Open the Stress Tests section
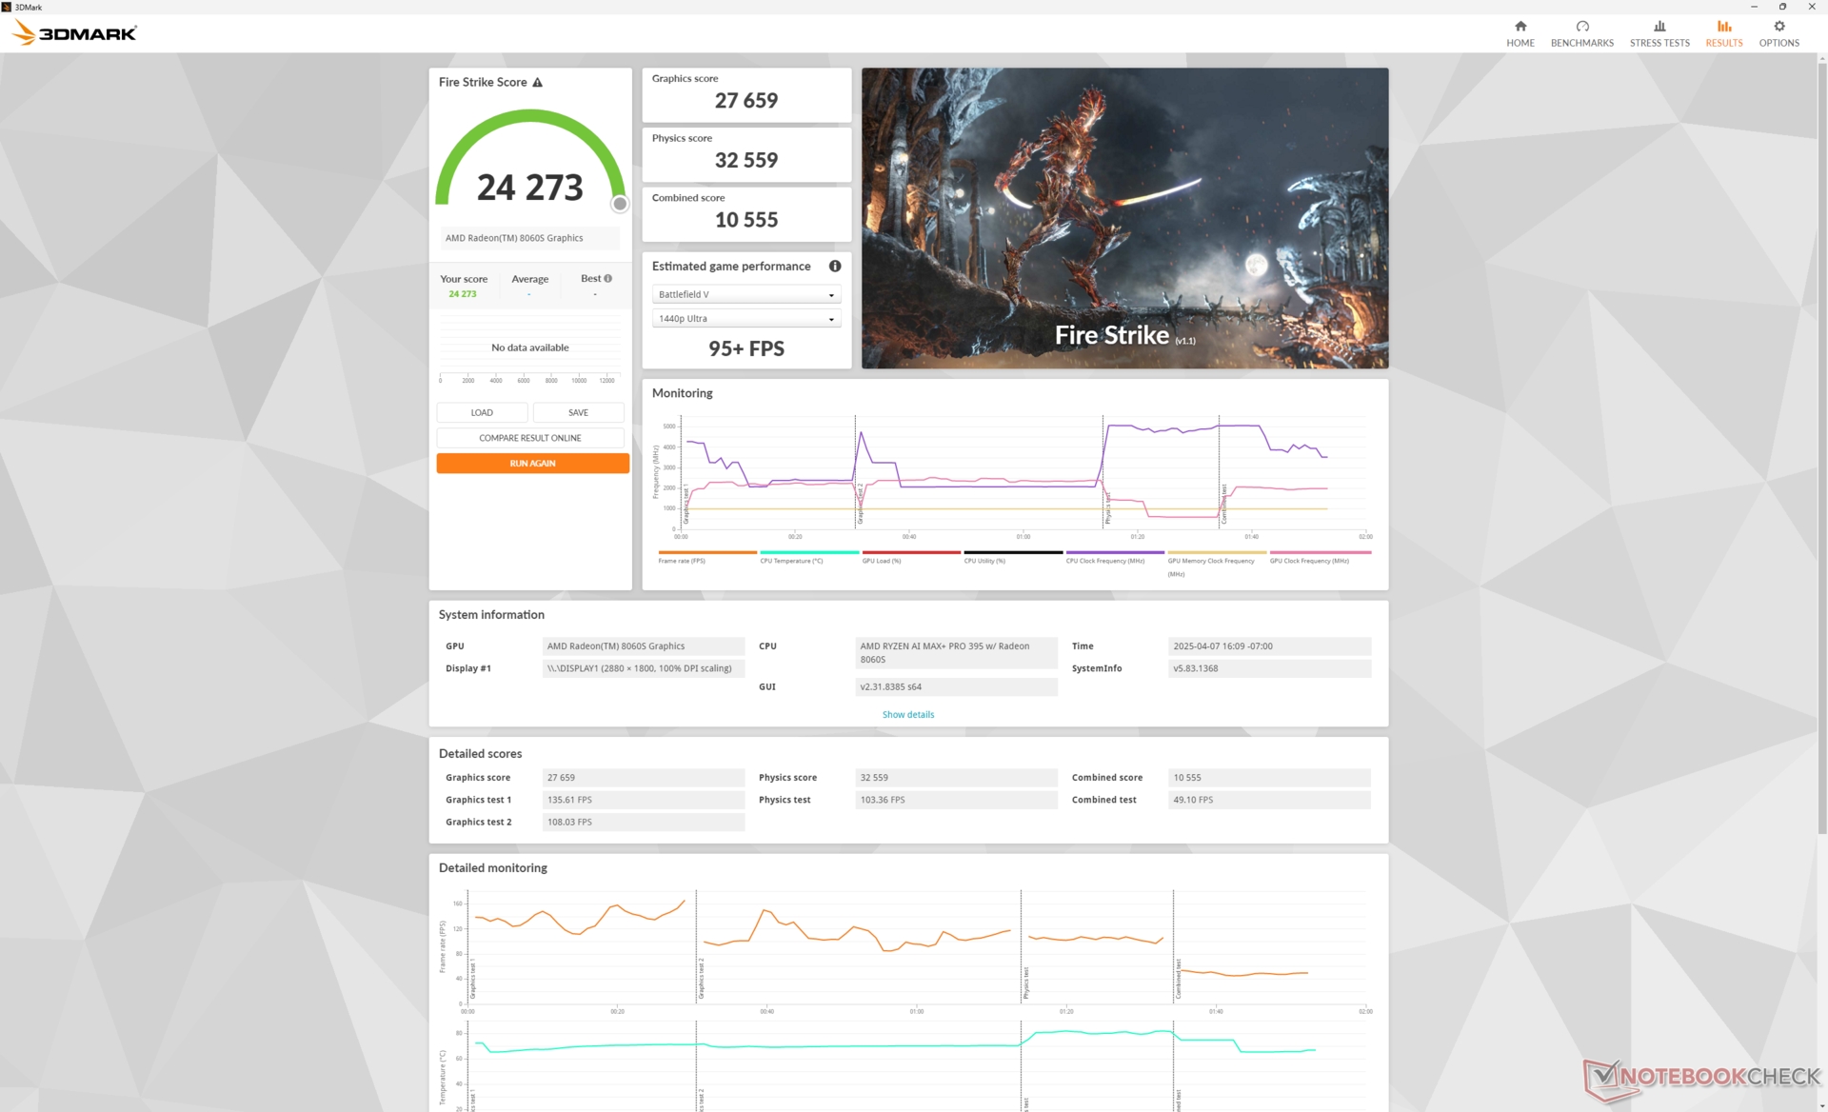Viewport: 1828px width, 1112px height. (x=1659, y=32)
